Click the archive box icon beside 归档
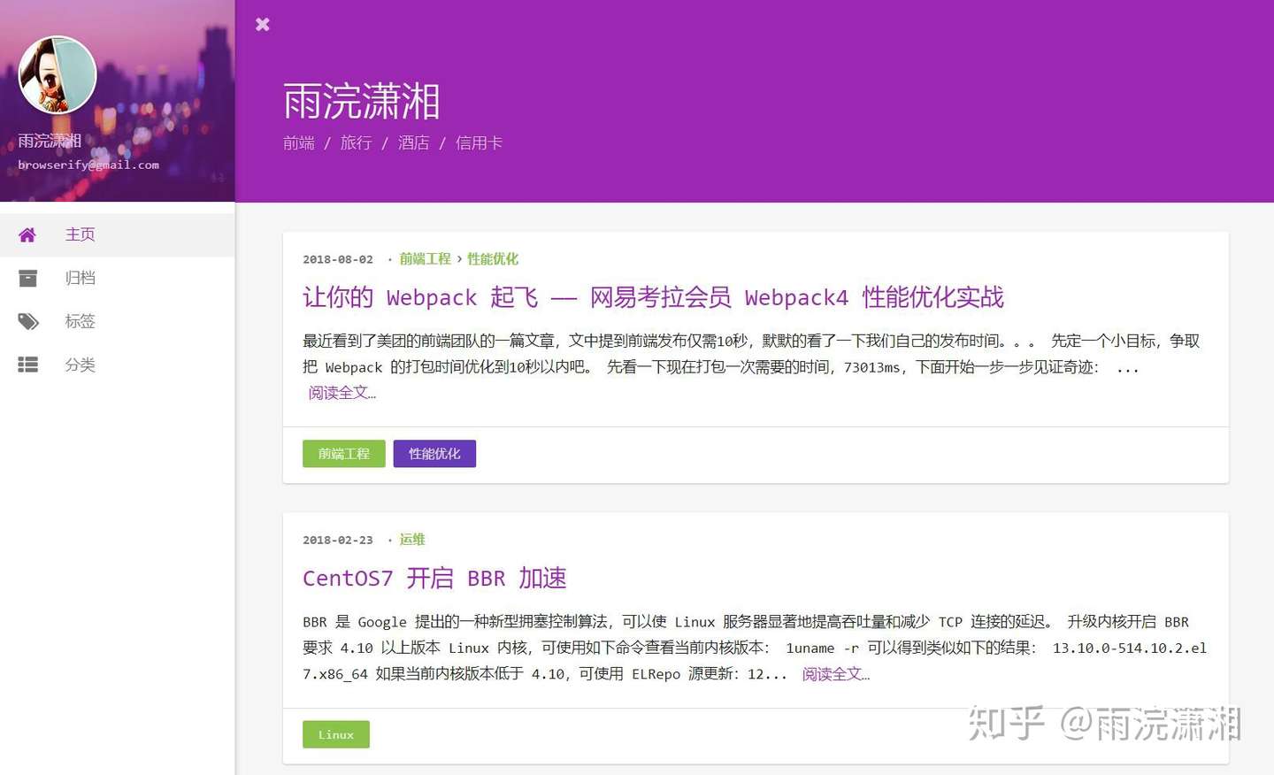Screen dimensions: 1274x775 (27, 278)
